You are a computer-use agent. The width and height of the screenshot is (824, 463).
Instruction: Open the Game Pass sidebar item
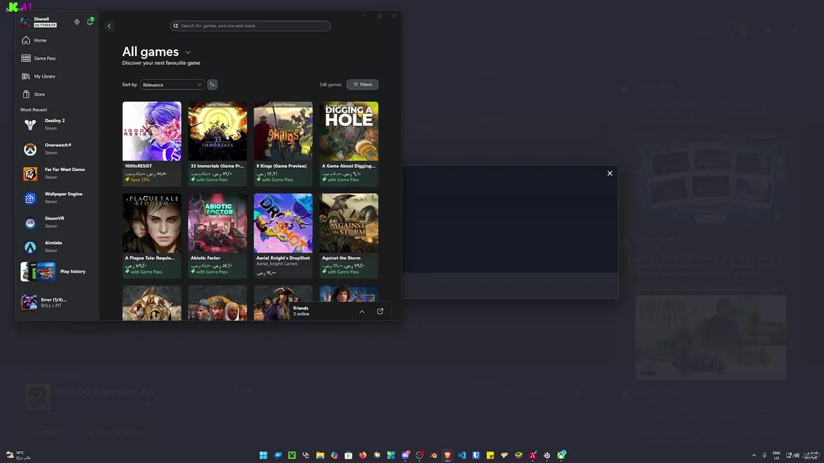39,59
